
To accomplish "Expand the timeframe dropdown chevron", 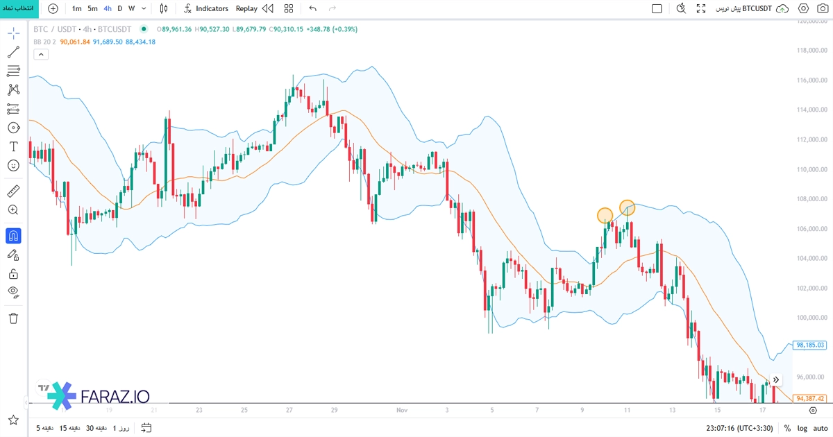I will [144, 8].
